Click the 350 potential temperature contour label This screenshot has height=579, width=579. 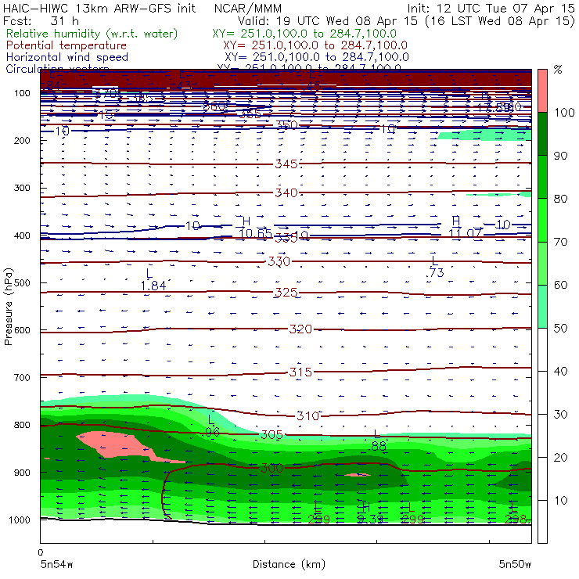[287, 125]
